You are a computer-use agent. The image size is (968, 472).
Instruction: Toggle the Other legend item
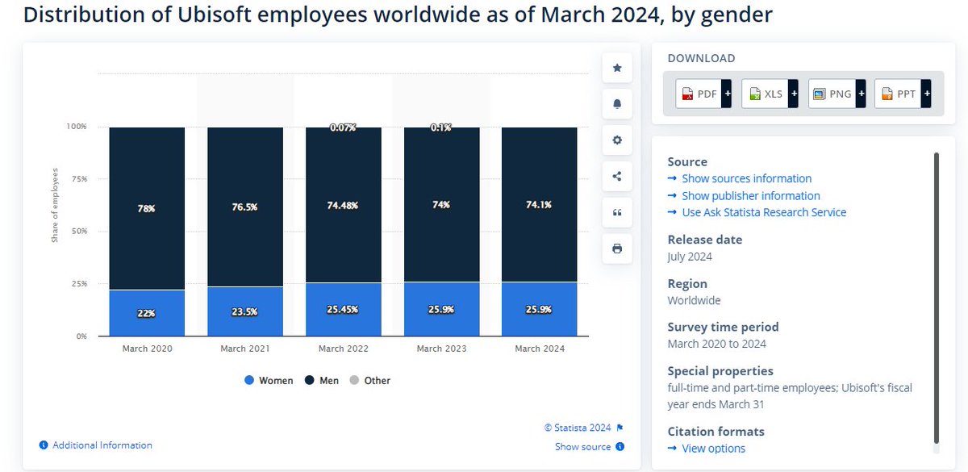tap(370, 380)
